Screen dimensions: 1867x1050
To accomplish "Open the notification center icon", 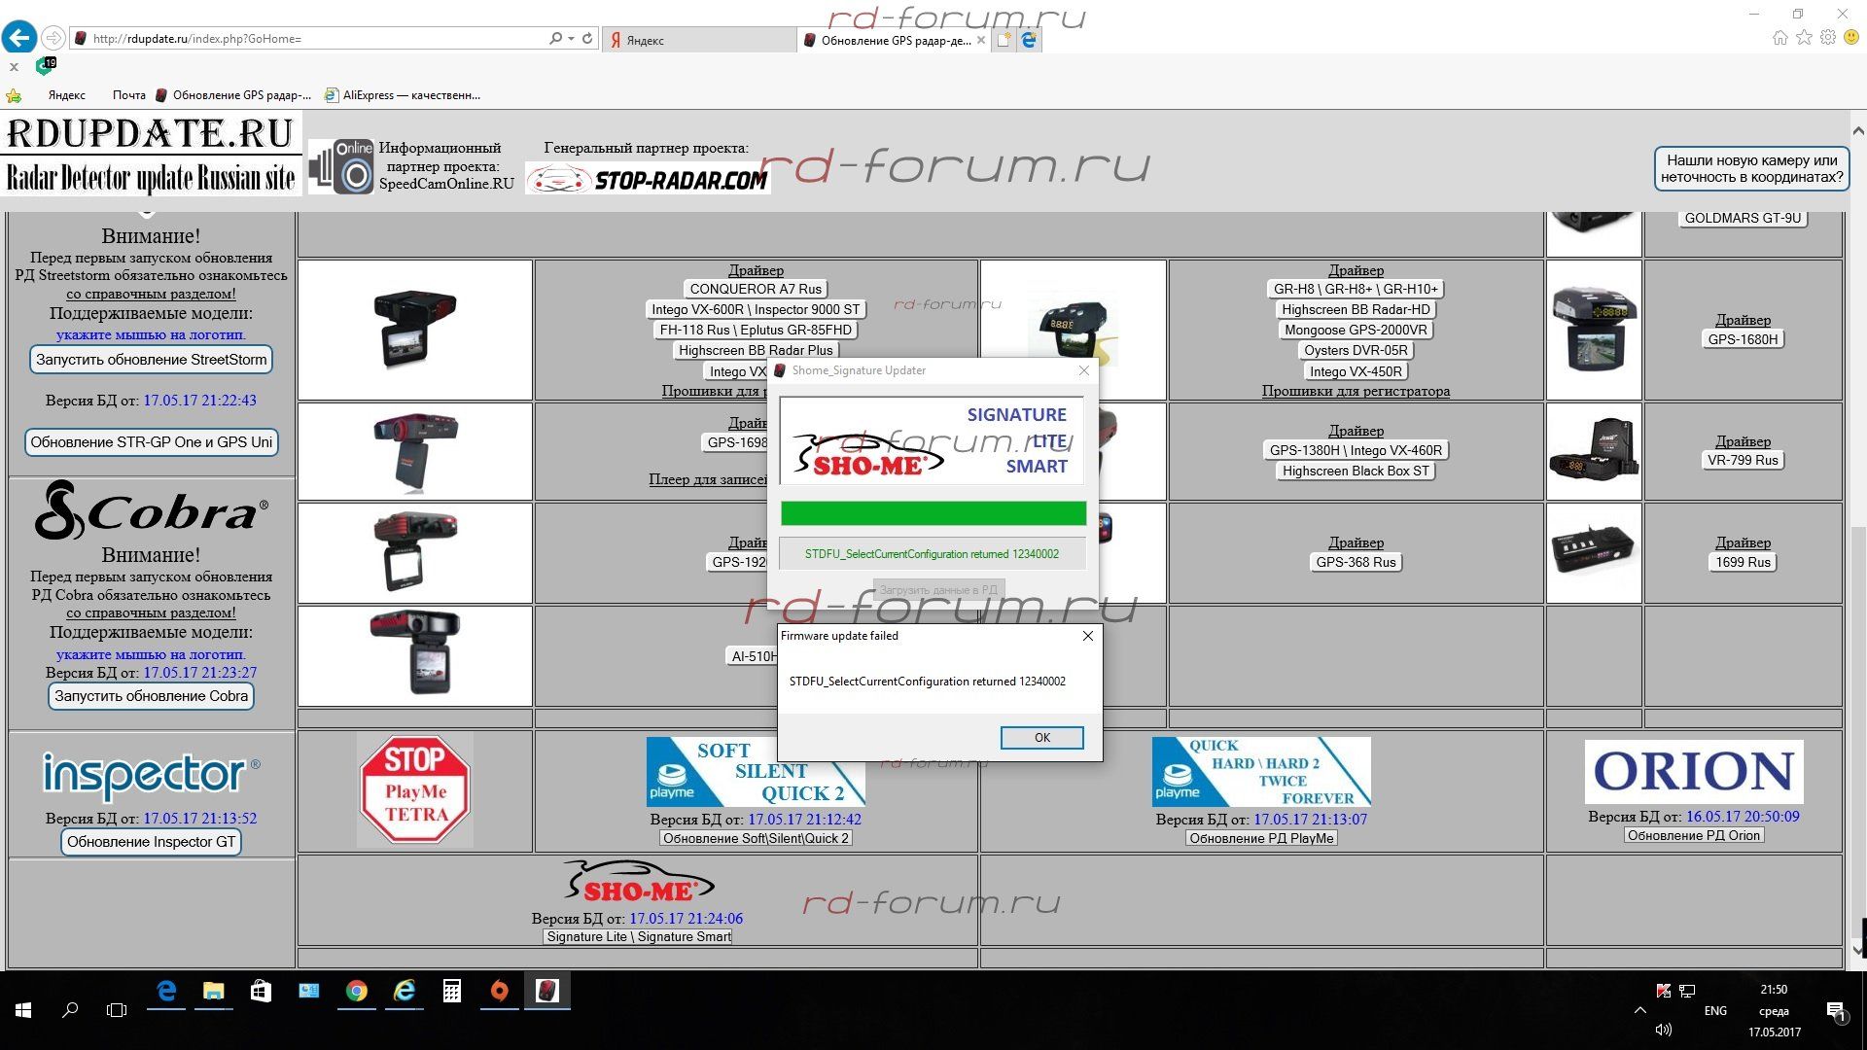I will [x=1836, y=1011].
